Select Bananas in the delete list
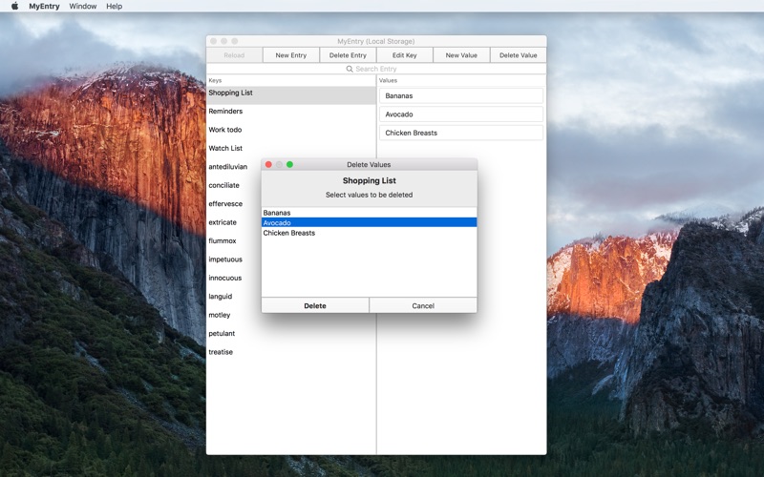The height and width of the screenshot is (477, 764). click(369, 213)
